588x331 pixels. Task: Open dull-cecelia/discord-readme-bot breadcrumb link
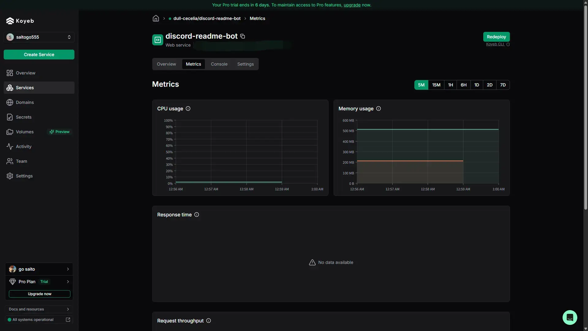coord(207,18)
